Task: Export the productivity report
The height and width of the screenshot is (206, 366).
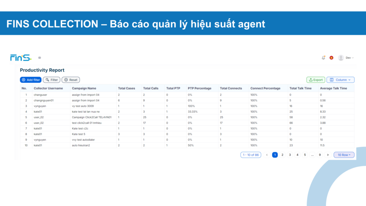Action: (x=316, y=80)
